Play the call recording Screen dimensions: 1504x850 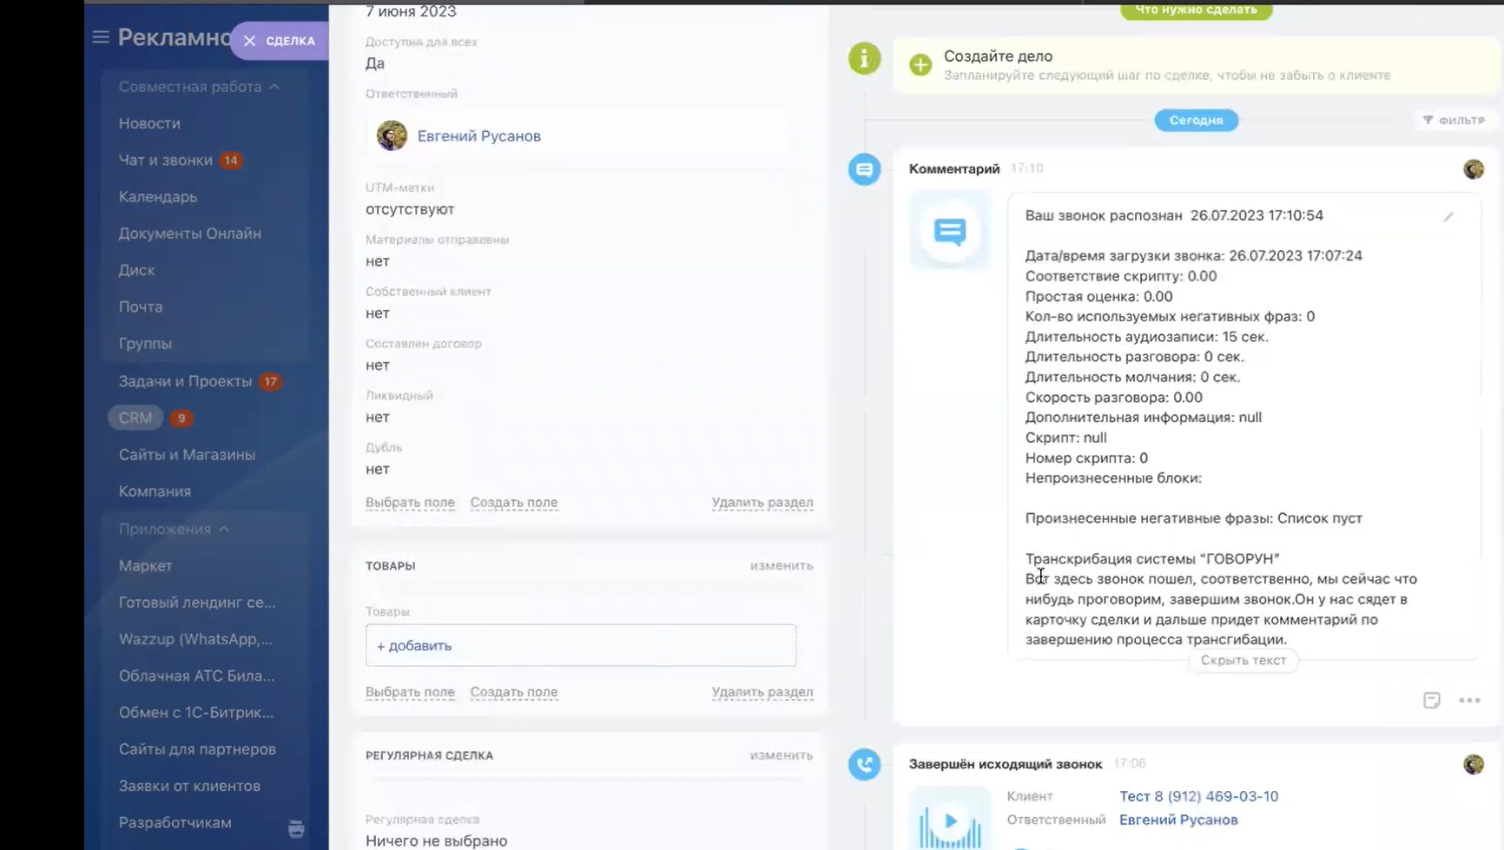(950, 820)
